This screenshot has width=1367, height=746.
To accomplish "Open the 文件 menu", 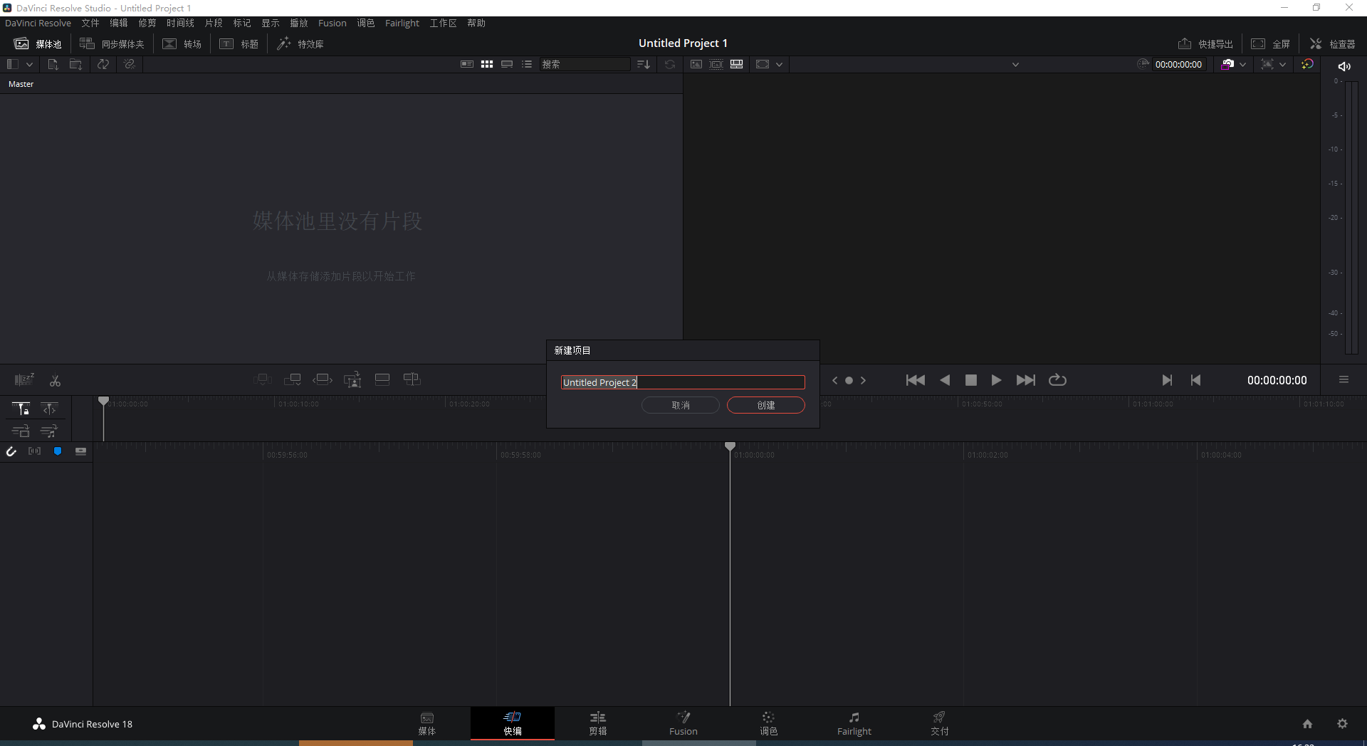I will pos(90,23).
